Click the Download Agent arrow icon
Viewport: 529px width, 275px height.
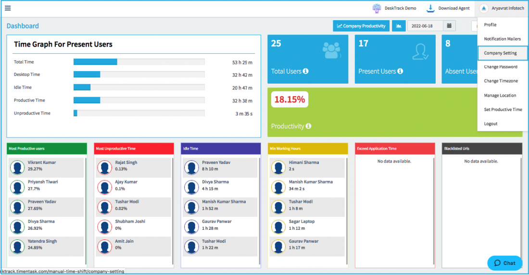point(430,9)
